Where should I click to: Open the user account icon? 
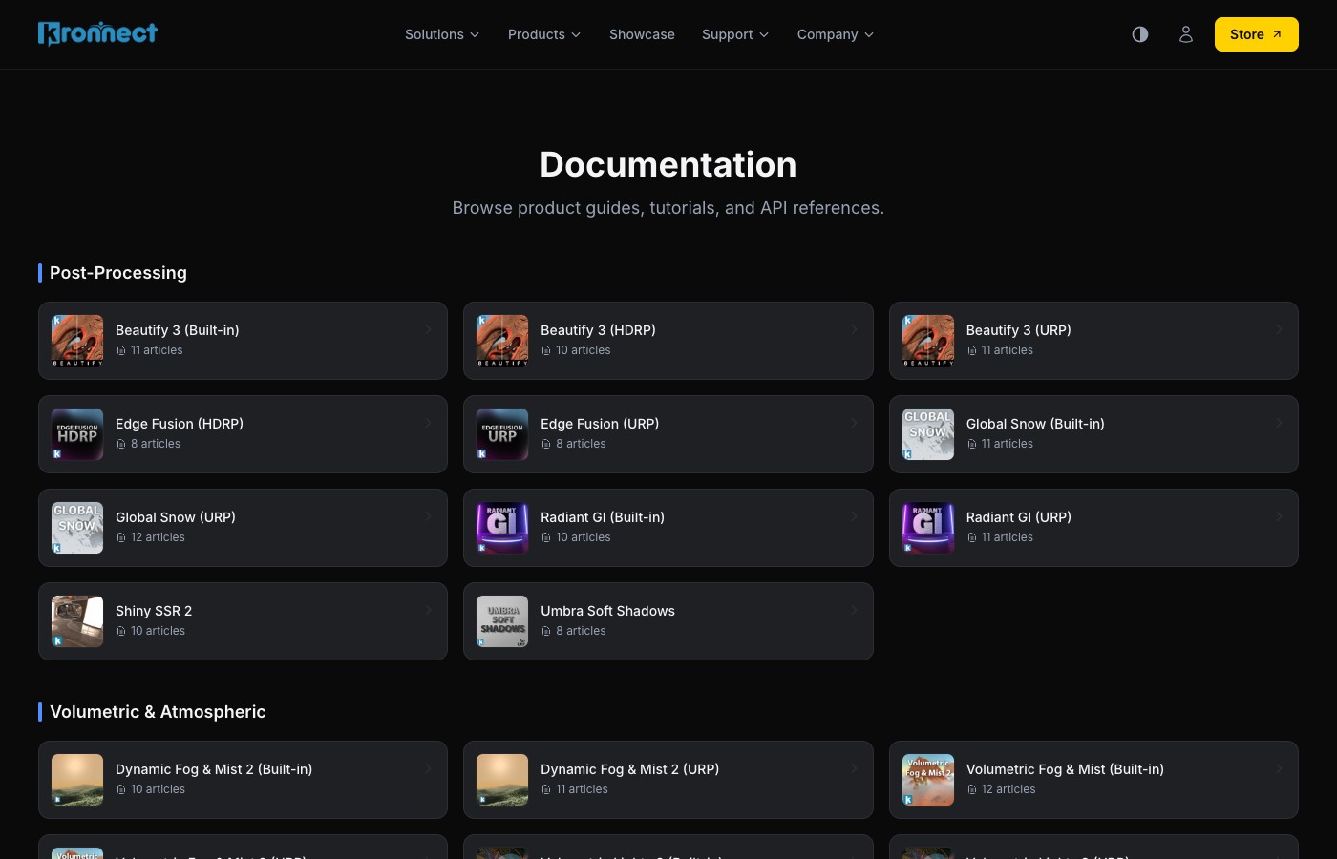point(1186,34)
